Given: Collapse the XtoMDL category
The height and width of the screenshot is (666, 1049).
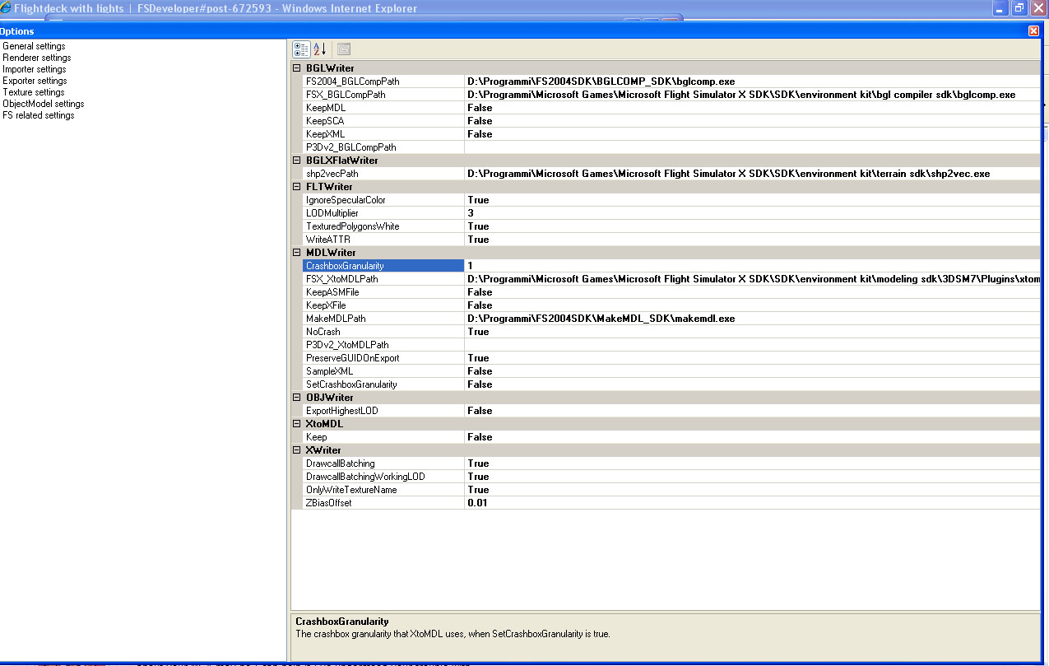Looking at the screenshot, I should tap(297, 424).
